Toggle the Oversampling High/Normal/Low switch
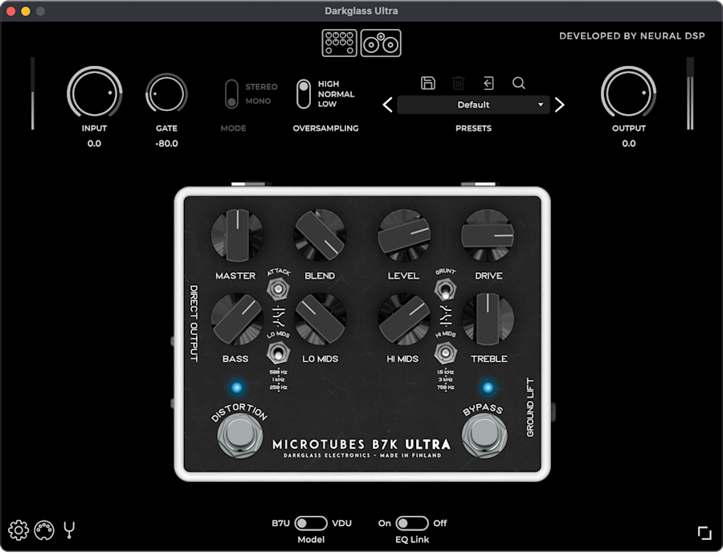 [303, 94]
